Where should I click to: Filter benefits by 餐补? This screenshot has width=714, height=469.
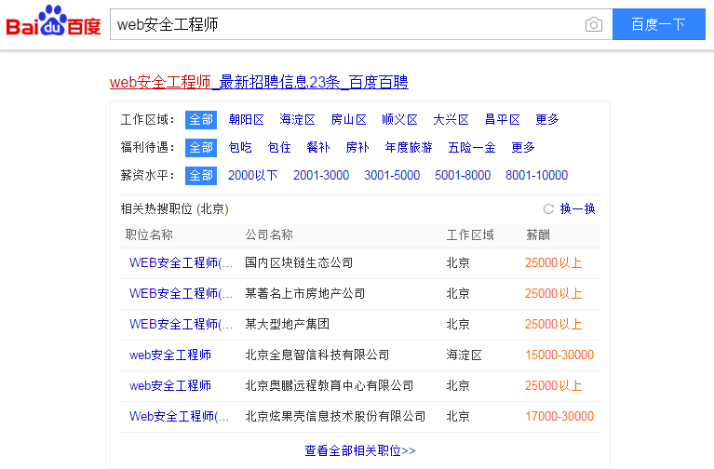tap(318, 148)
